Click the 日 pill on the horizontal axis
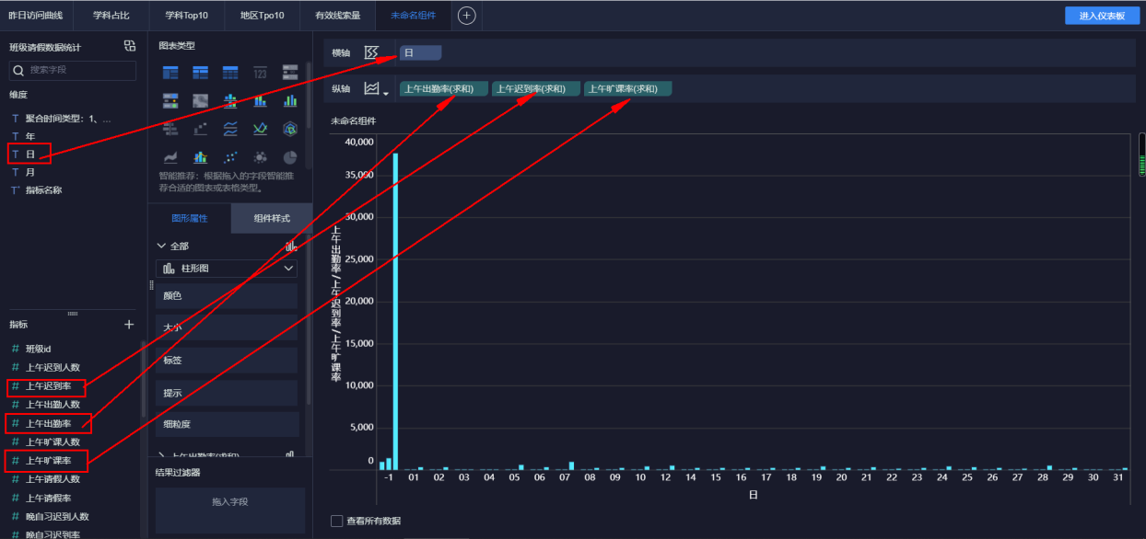1146x539 pixels. 420,53
